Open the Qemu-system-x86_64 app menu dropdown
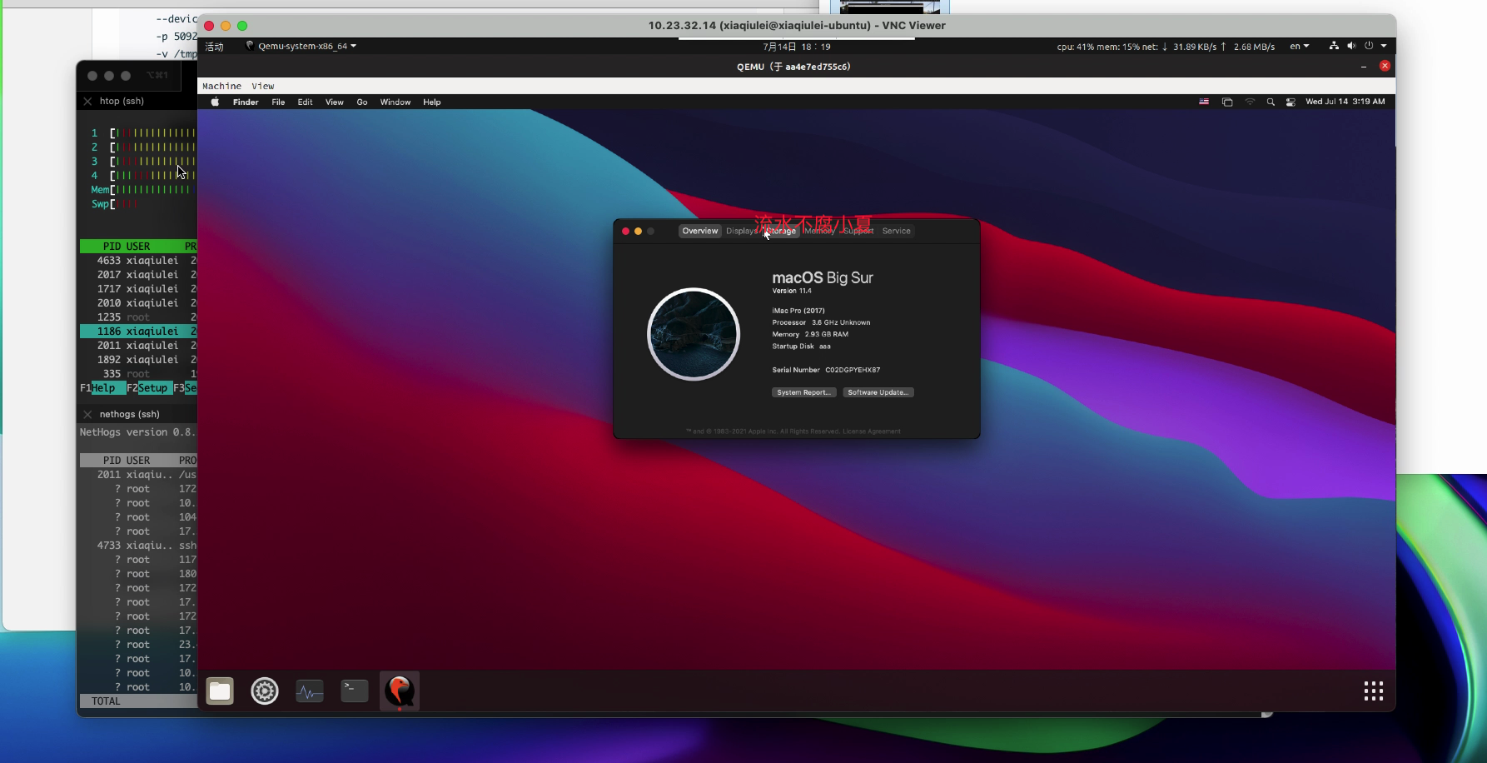This screenshot has height=763, width=1487. [301, 47]
